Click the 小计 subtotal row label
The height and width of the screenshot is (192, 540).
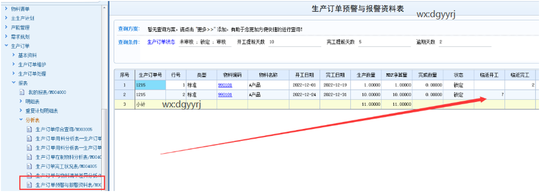click(141, 105)
